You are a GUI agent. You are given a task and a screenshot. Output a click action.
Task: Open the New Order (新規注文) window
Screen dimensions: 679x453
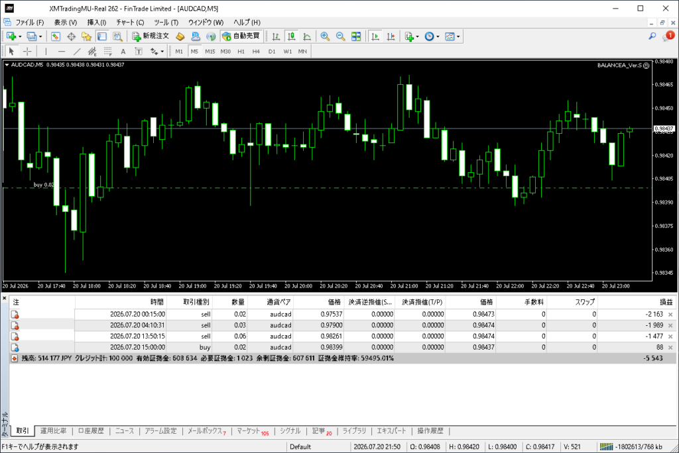[x=151, y=36]
